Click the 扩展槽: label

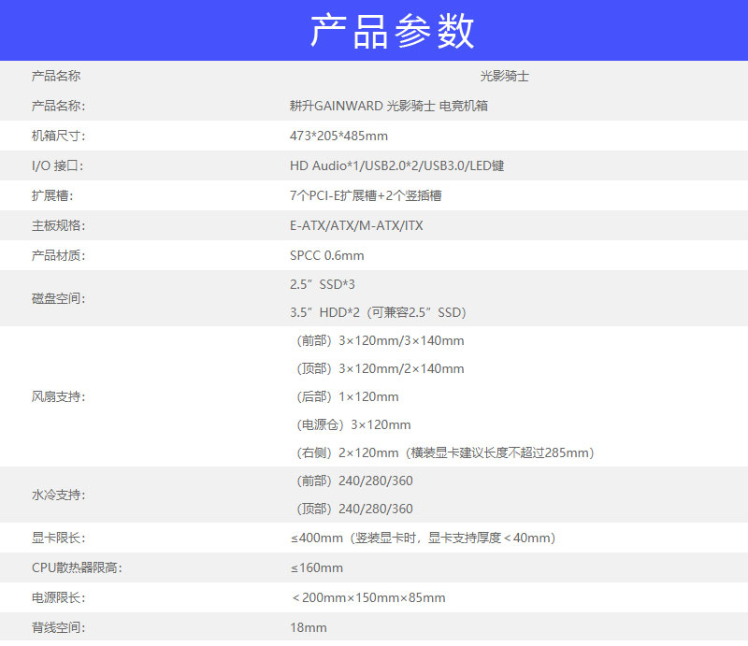(52, 195)
